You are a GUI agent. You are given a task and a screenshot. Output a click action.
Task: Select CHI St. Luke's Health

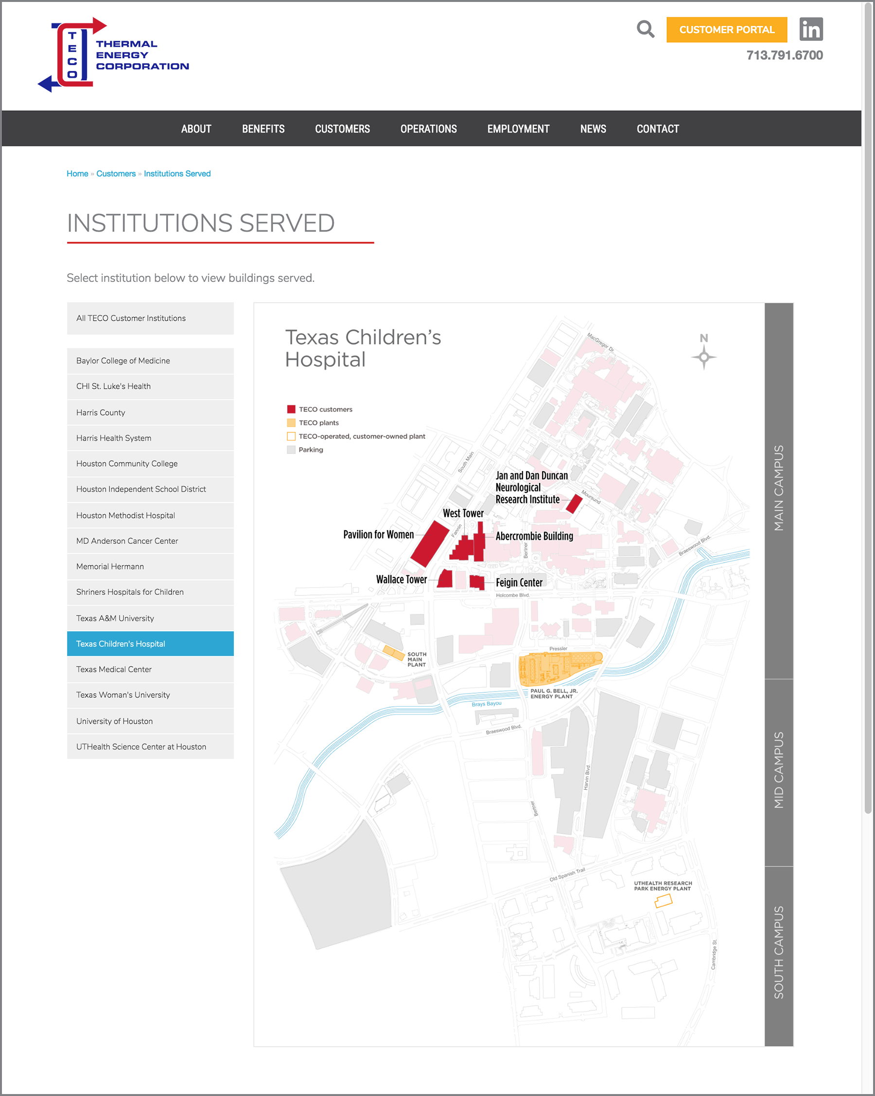coord(150,386)
